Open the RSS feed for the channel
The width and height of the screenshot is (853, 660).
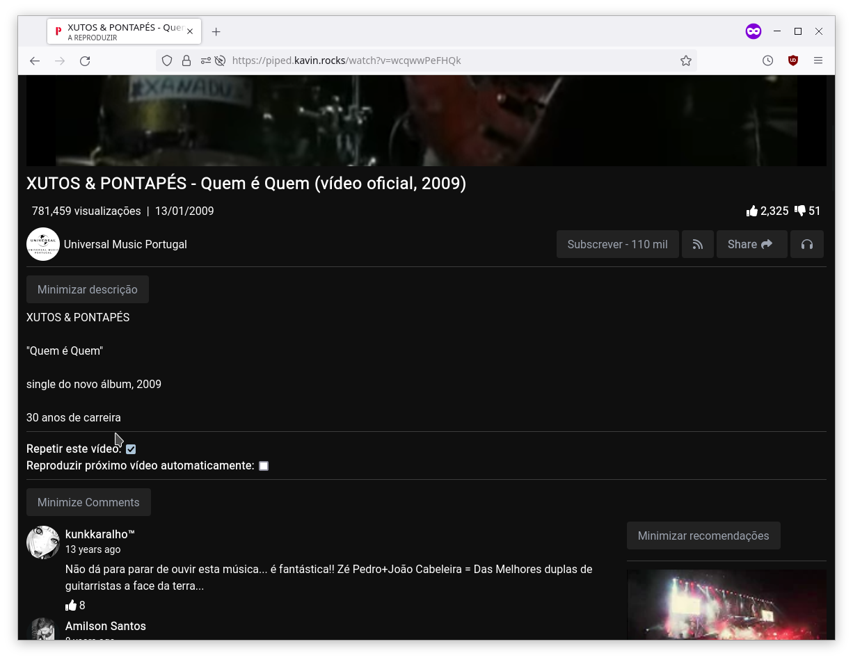[698, 244]
